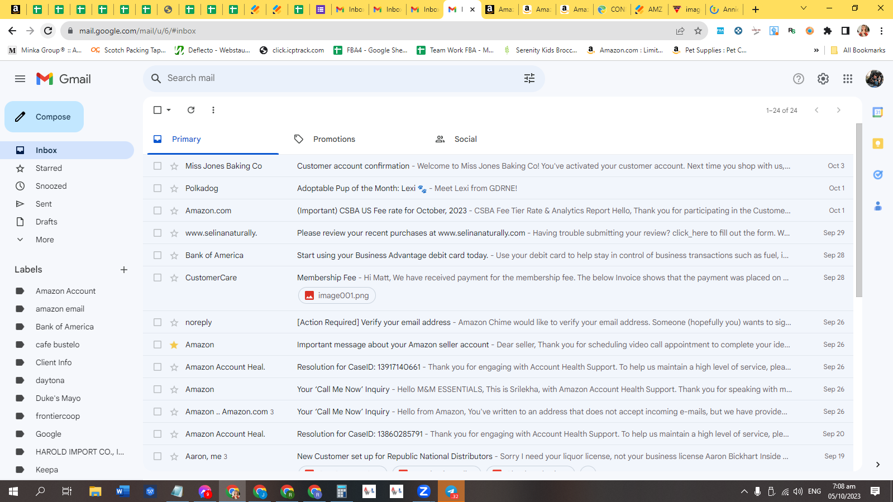Bookmark this page with star icon
The height and width of the screenshot is (502, 893).
(698, 31)
